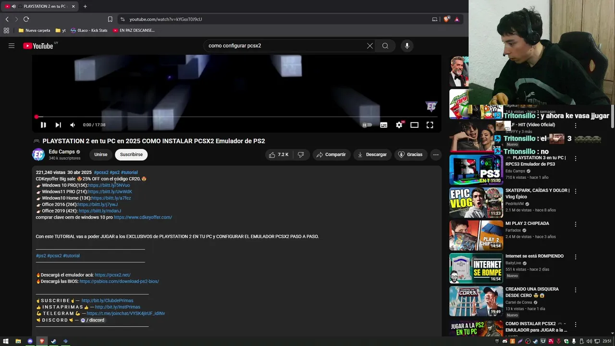Reload the current page

[26, 19]
